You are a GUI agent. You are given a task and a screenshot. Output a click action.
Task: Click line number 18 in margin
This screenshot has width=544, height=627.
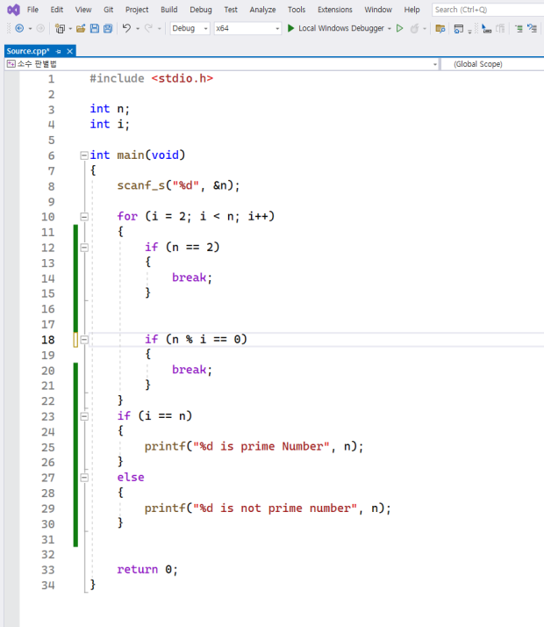click(47, 340)
